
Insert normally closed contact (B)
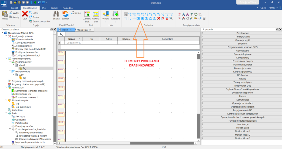[x=134, y=14]
